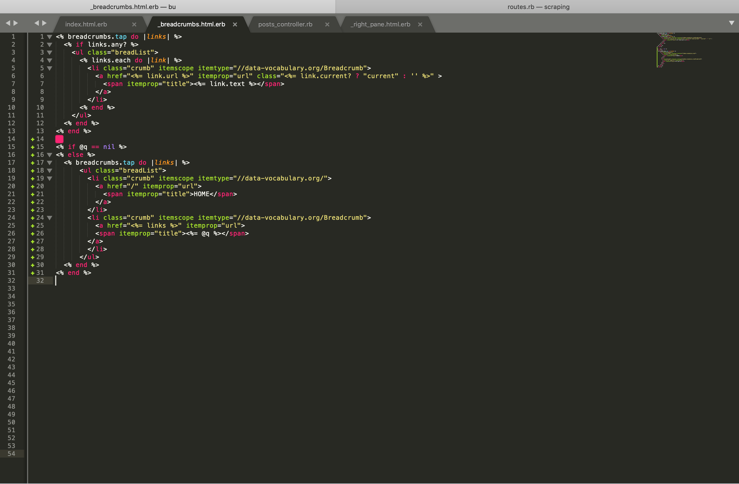The width and height of the screenshot is (739, 484).
Task: Open the tab list dropdown arrow
Action: pyautogui.click(x=731, y=23)
